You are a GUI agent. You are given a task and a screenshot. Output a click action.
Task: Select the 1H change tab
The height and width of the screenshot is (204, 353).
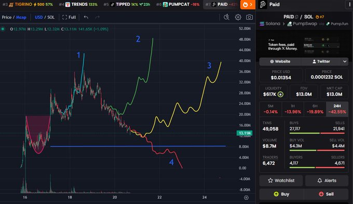(x=293, y=109)
